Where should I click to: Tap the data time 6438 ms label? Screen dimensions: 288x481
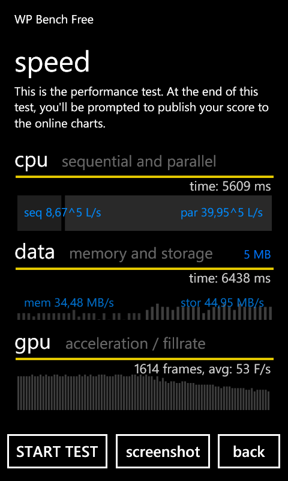[230, 278]
